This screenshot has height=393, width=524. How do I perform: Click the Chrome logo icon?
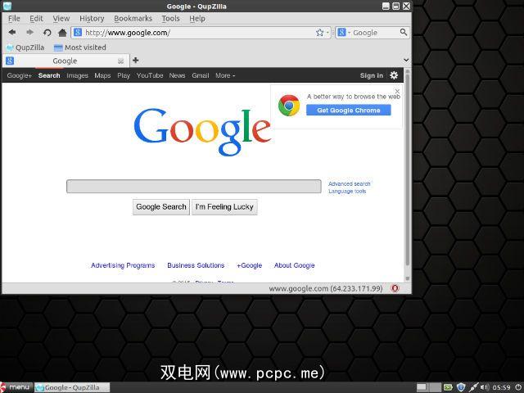[289, 106]
